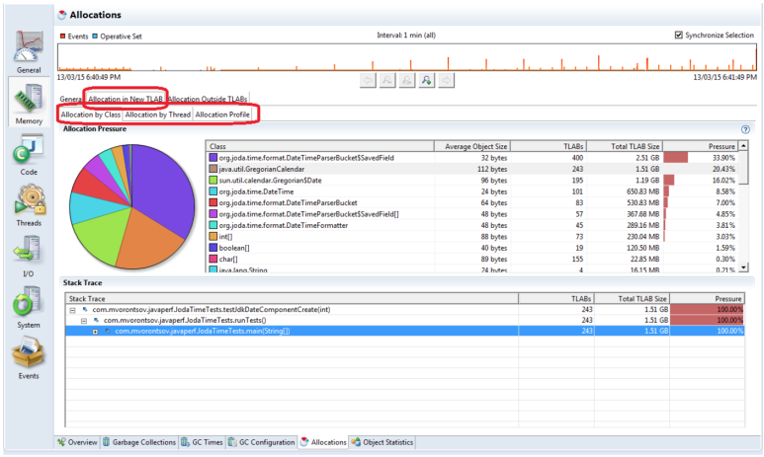Open help for Allocation Pressure
Viewport: 764px width, 457px height.
[745, 129]
